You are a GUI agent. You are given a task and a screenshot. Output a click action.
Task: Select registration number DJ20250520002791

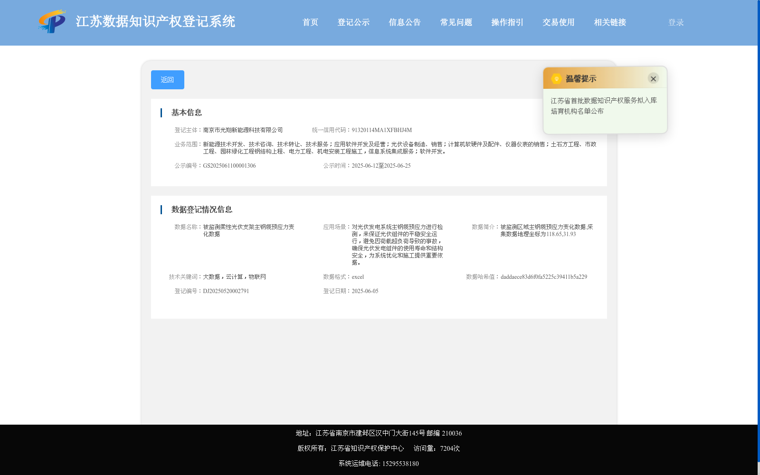point(226,291)
